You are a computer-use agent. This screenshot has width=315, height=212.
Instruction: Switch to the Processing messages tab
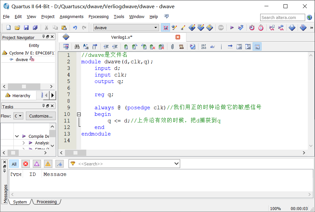pos(47,202)
